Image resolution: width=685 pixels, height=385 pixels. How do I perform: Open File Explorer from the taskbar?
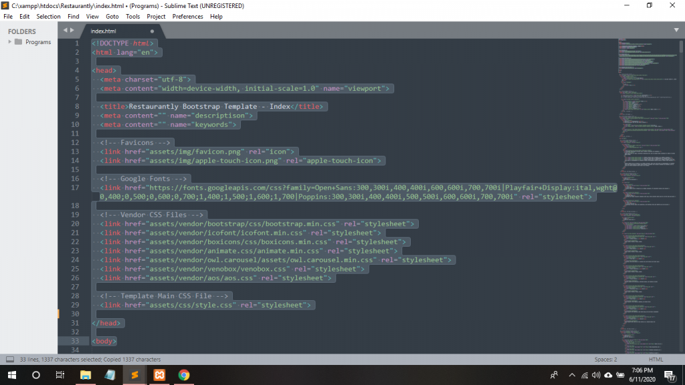(x=85, y=375)
